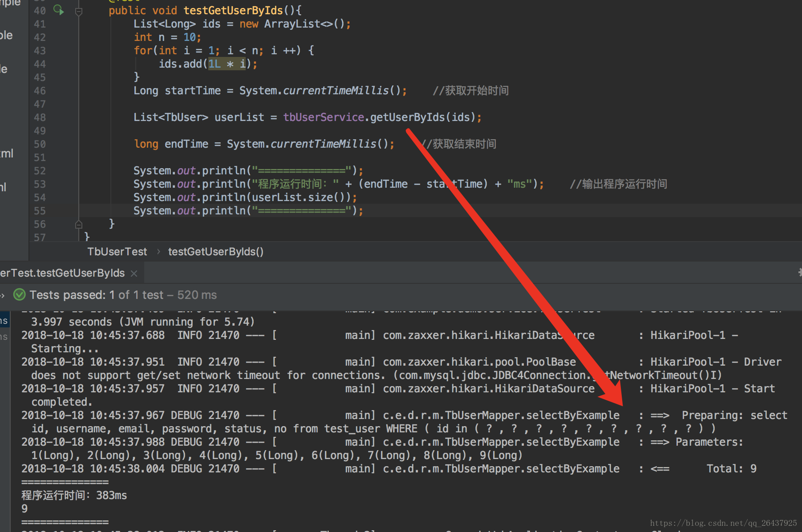Click the 'Total: 9' console log text
The width and height of the screenshot is (802, 532).
[x=731, y=468]
